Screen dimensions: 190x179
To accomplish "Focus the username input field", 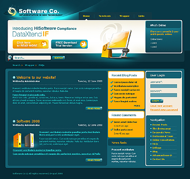I will (164, 86).
